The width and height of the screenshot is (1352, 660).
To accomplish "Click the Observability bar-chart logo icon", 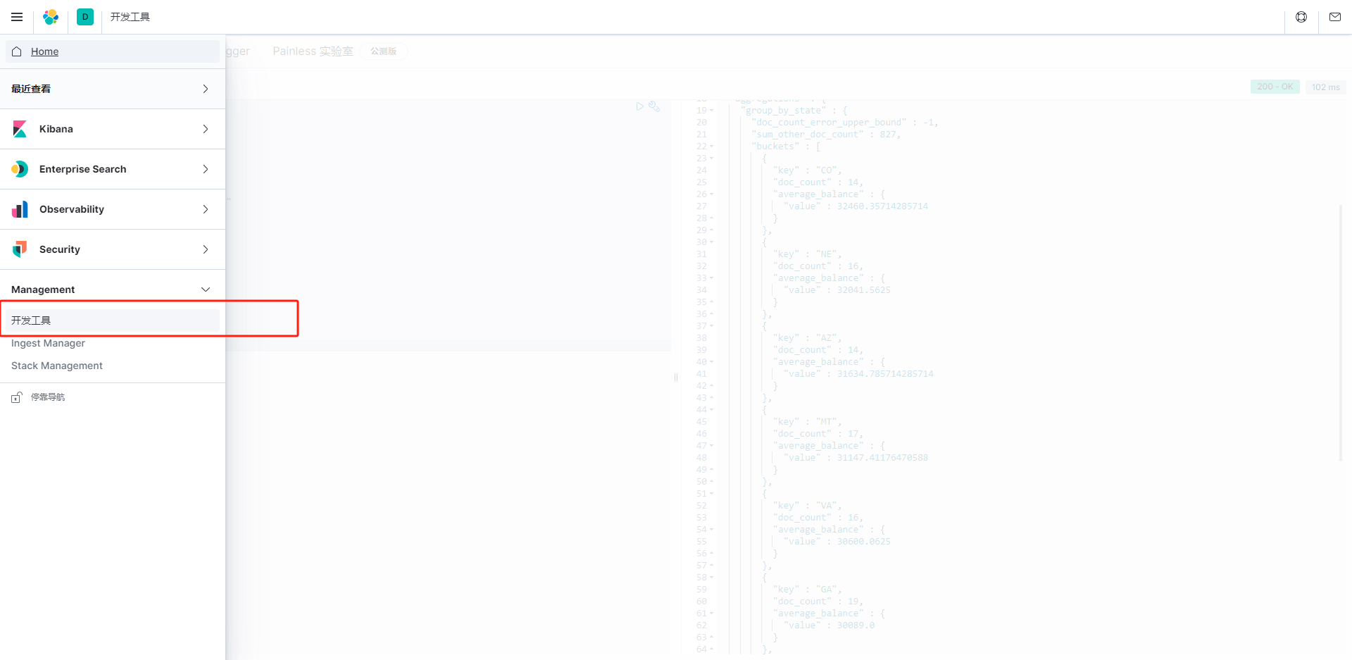I will pos(20,209).
